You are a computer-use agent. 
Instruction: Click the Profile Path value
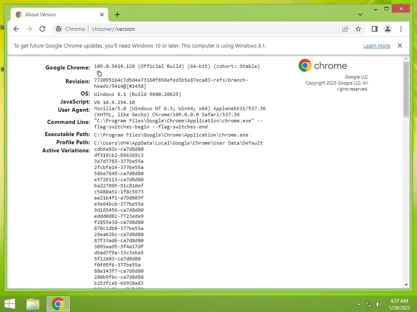[178, 143]
